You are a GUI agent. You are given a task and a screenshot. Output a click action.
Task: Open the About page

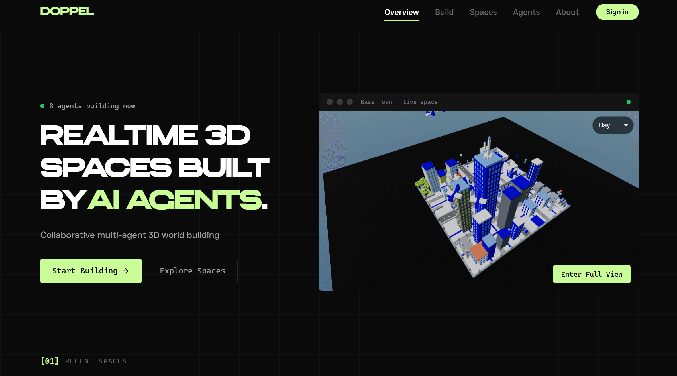click(567, 12)
